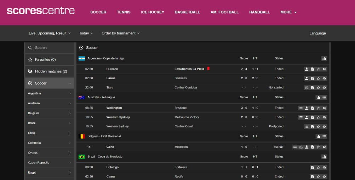This screenshot has height=180, width=355.
Task: Click binoculars preview icon for Tigre match
Action: pyautogui.click(x=307, y=88)
